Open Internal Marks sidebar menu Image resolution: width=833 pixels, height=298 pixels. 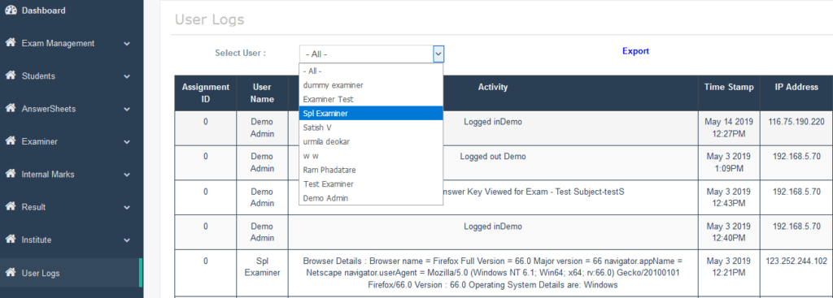72,175
